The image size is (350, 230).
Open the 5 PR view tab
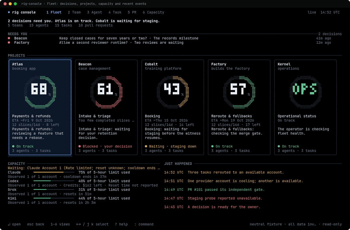click(132, 12)
